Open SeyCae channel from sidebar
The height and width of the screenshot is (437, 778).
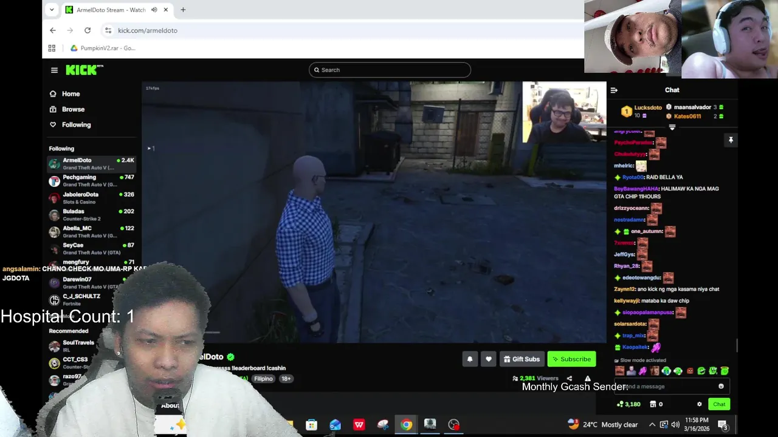click(x=92, y=249)
